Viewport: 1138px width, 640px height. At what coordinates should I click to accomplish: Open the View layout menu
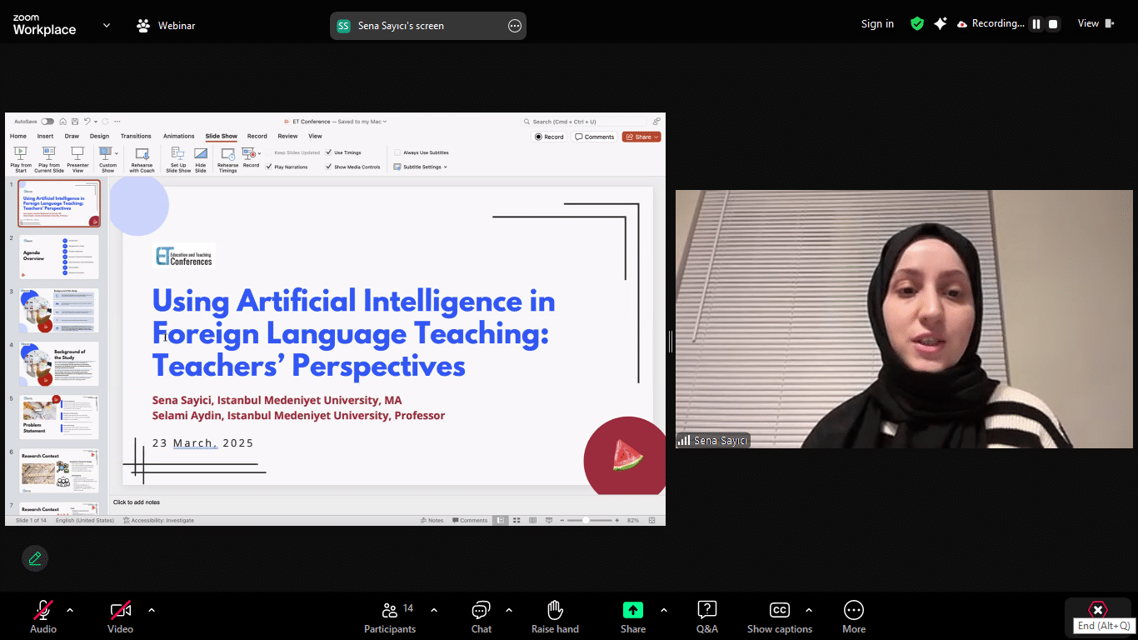point(1096,24)
